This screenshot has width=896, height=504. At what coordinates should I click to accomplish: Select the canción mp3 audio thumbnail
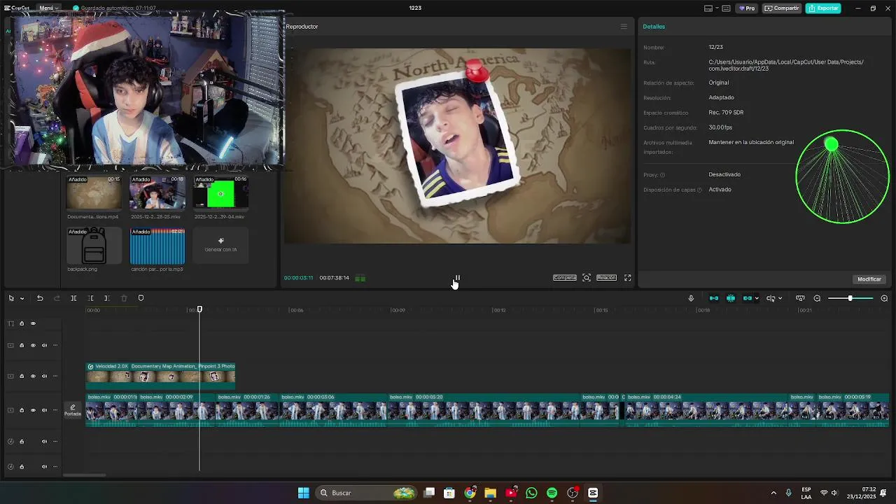157,246
